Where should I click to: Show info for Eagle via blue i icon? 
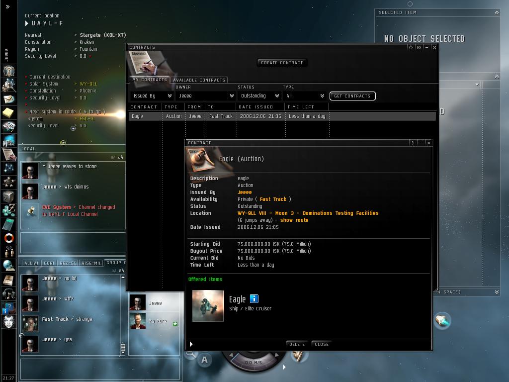tap(254, 298)
